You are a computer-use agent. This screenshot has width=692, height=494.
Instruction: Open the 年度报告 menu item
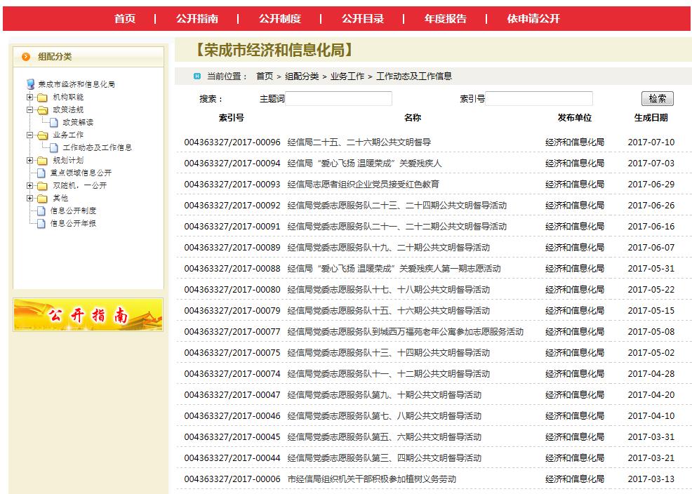click(445, 19)
